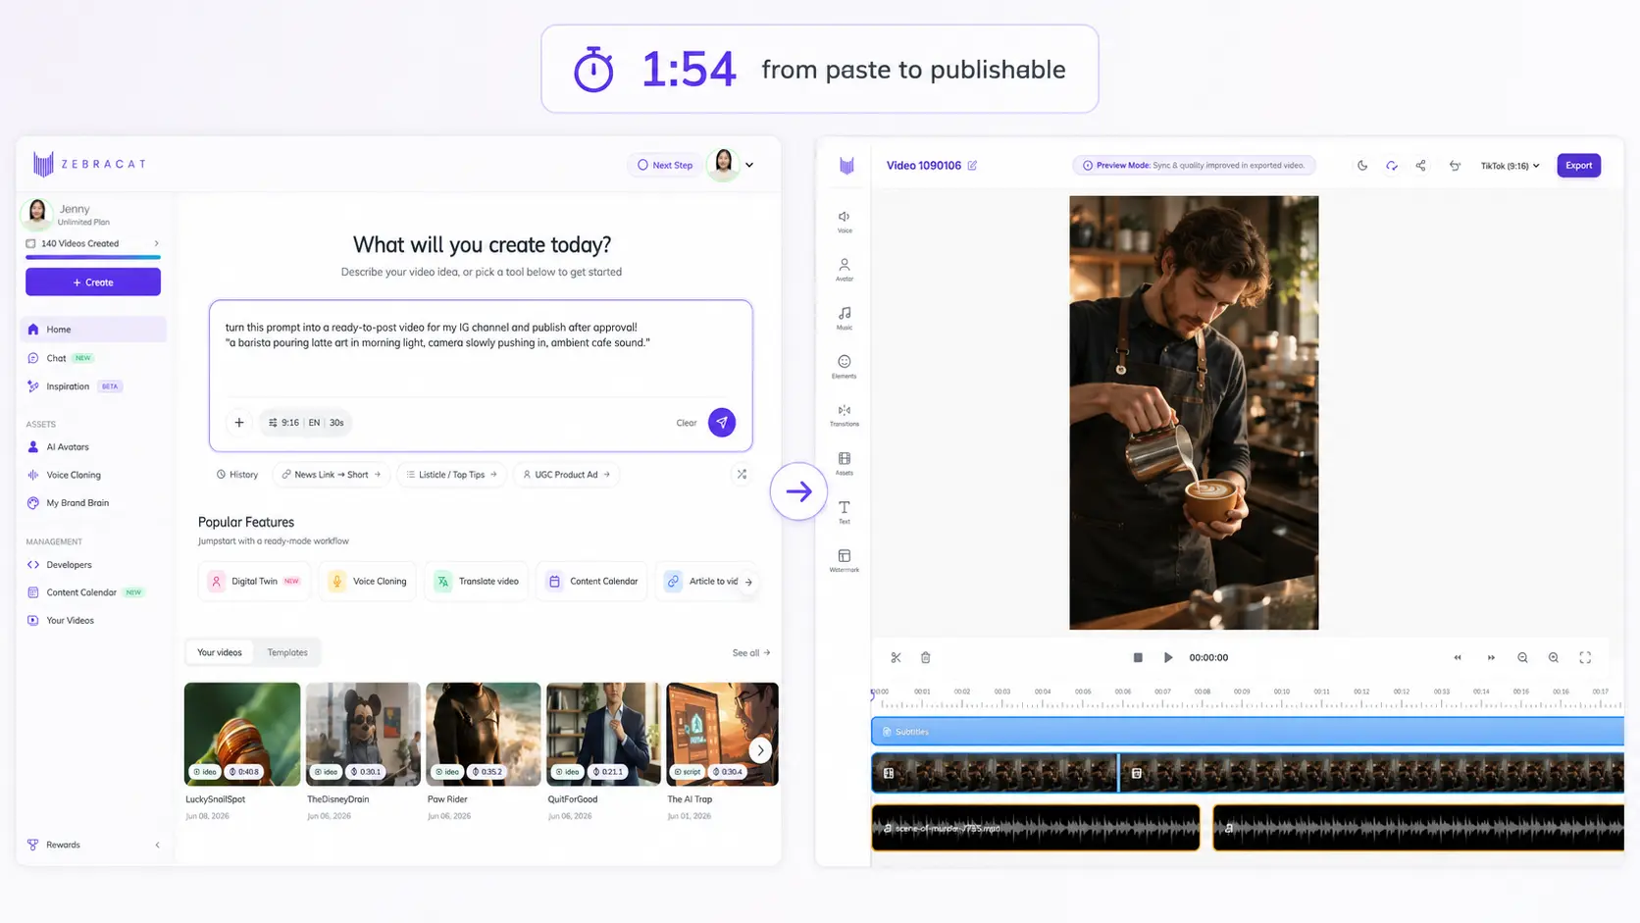Select the Listicle / Top Tips chip
Viewport: 1640px width, 923px height.
452,474
